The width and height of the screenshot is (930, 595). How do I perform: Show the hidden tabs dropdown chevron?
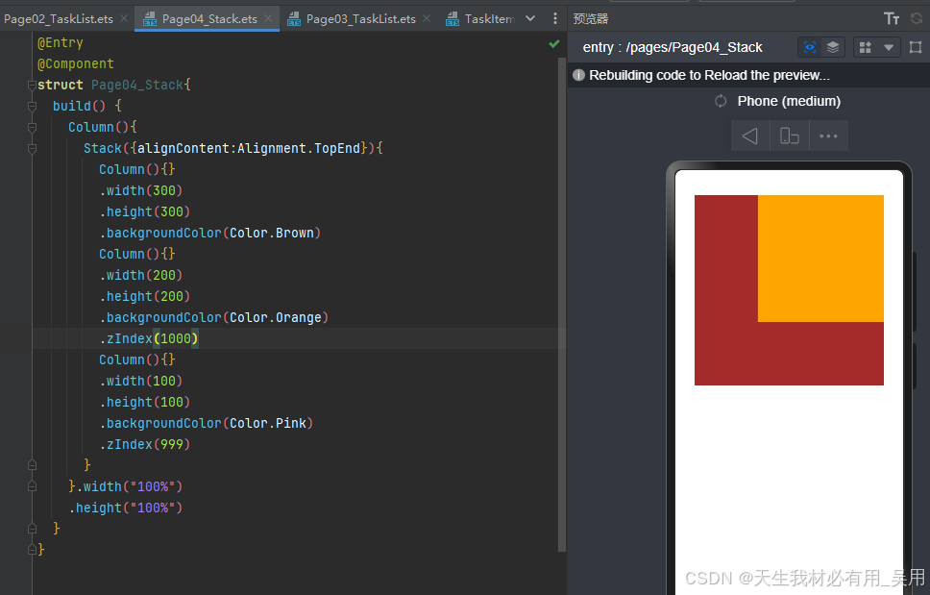[530, 18]
